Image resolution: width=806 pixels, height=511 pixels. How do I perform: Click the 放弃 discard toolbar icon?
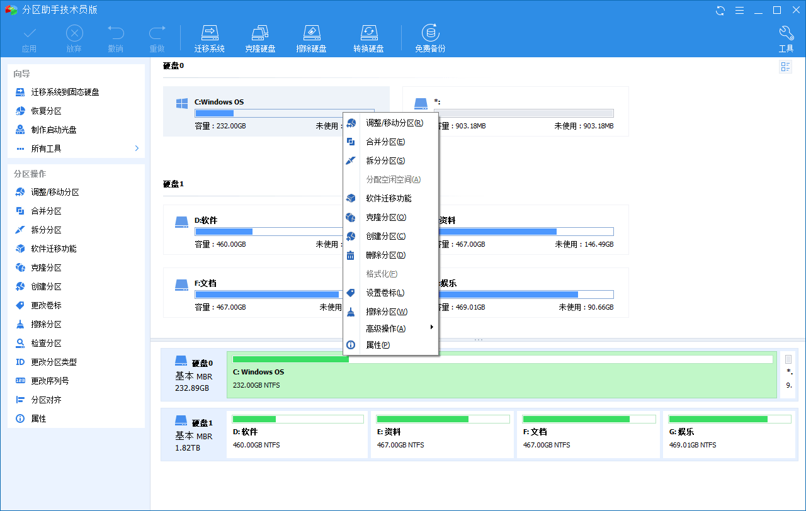[74, 38]
